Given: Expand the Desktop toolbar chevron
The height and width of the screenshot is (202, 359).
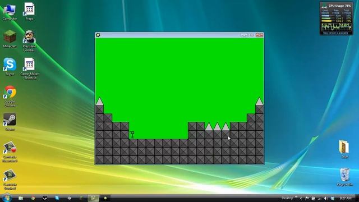Looking at the screenshot, I should click(296, 197).
